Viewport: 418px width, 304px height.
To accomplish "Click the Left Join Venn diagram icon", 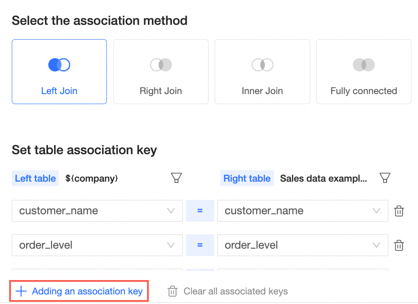I will click(59, 65).
